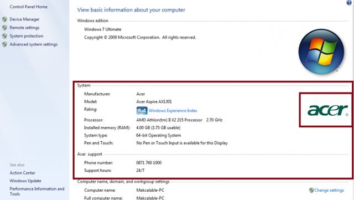The image size is (354, 200).
Task: Open the Action Center link
Action: pos(22,173)
